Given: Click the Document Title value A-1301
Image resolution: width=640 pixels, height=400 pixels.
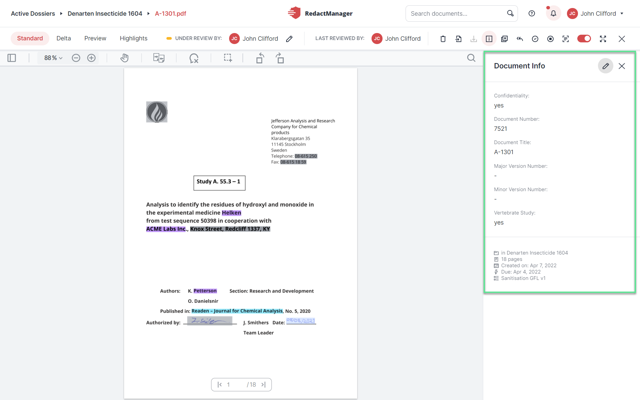Looking at the screenshot, I should click(504, 152).
